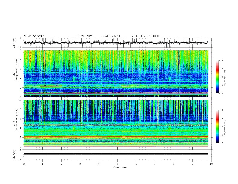Click time axis tick label "10"
This screenshot has height=184, width=238.
tap(211, 164)
